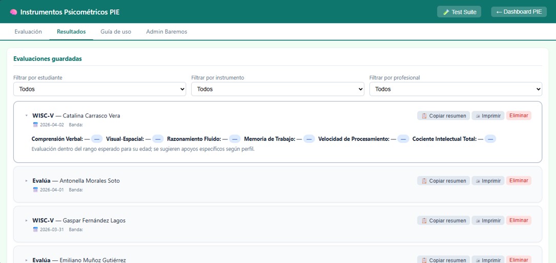Click calendar icon beside 2026-04-01
556x263 pixels.
[35, 190]
